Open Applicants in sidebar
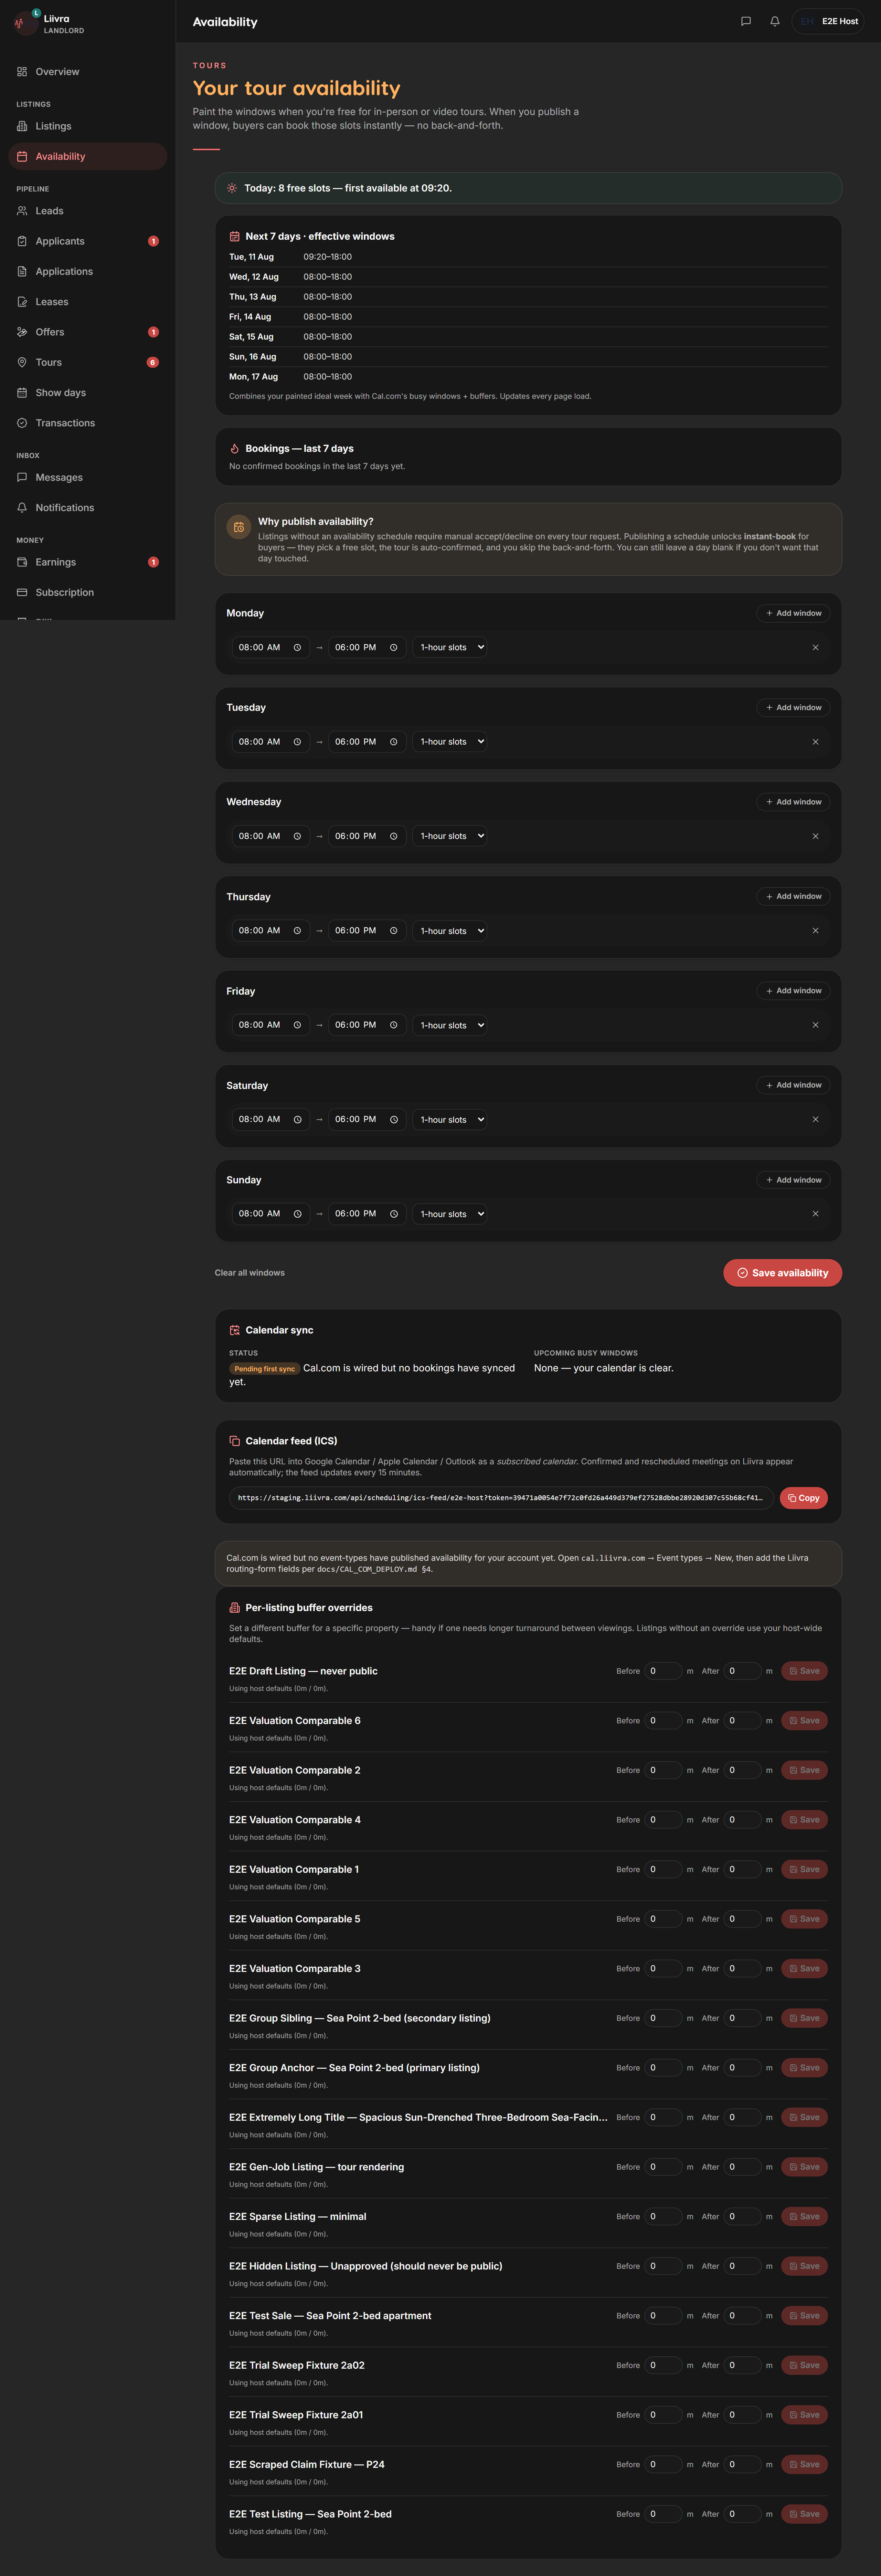 (x=88, y=241)
